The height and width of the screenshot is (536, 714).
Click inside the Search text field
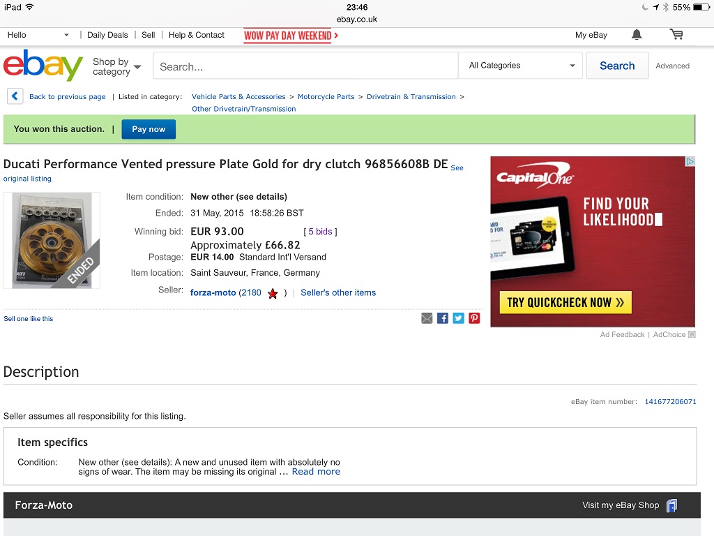tap(305, 66)
